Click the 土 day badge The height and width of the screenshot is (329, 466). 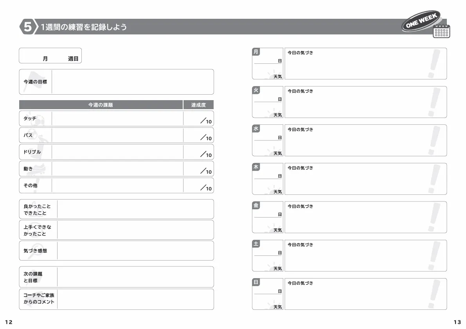point(256,244)
